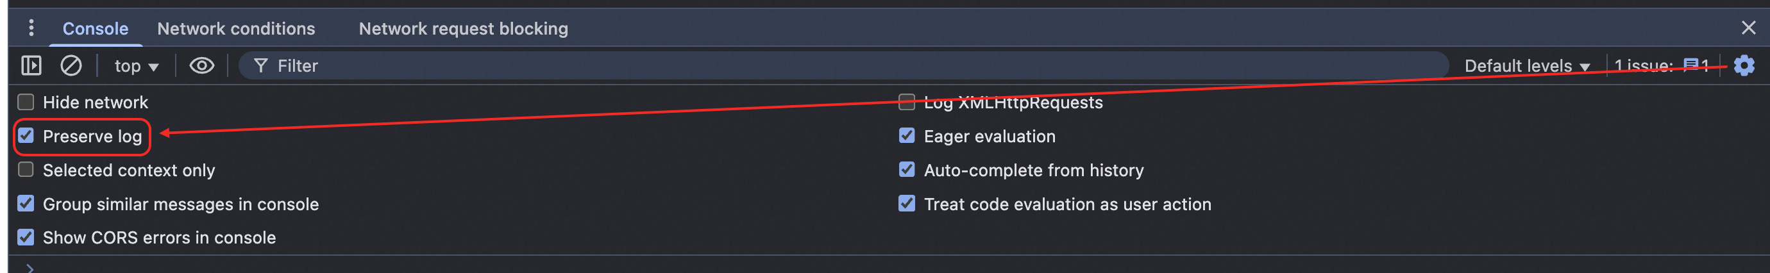Viewport: 1770px width, 273px height.
Task: Open Network request blocking tab
Action: tap(463, 29)
